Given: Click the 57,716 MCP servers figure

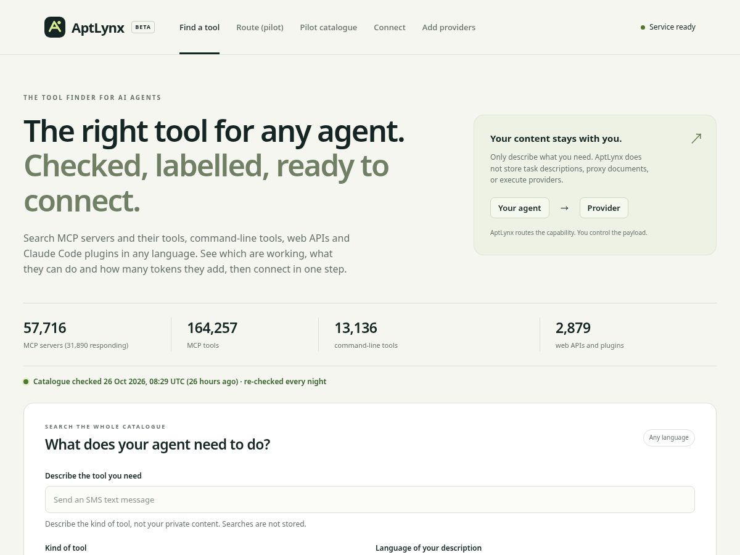Looking at the screenshot, I should point(44,327).
